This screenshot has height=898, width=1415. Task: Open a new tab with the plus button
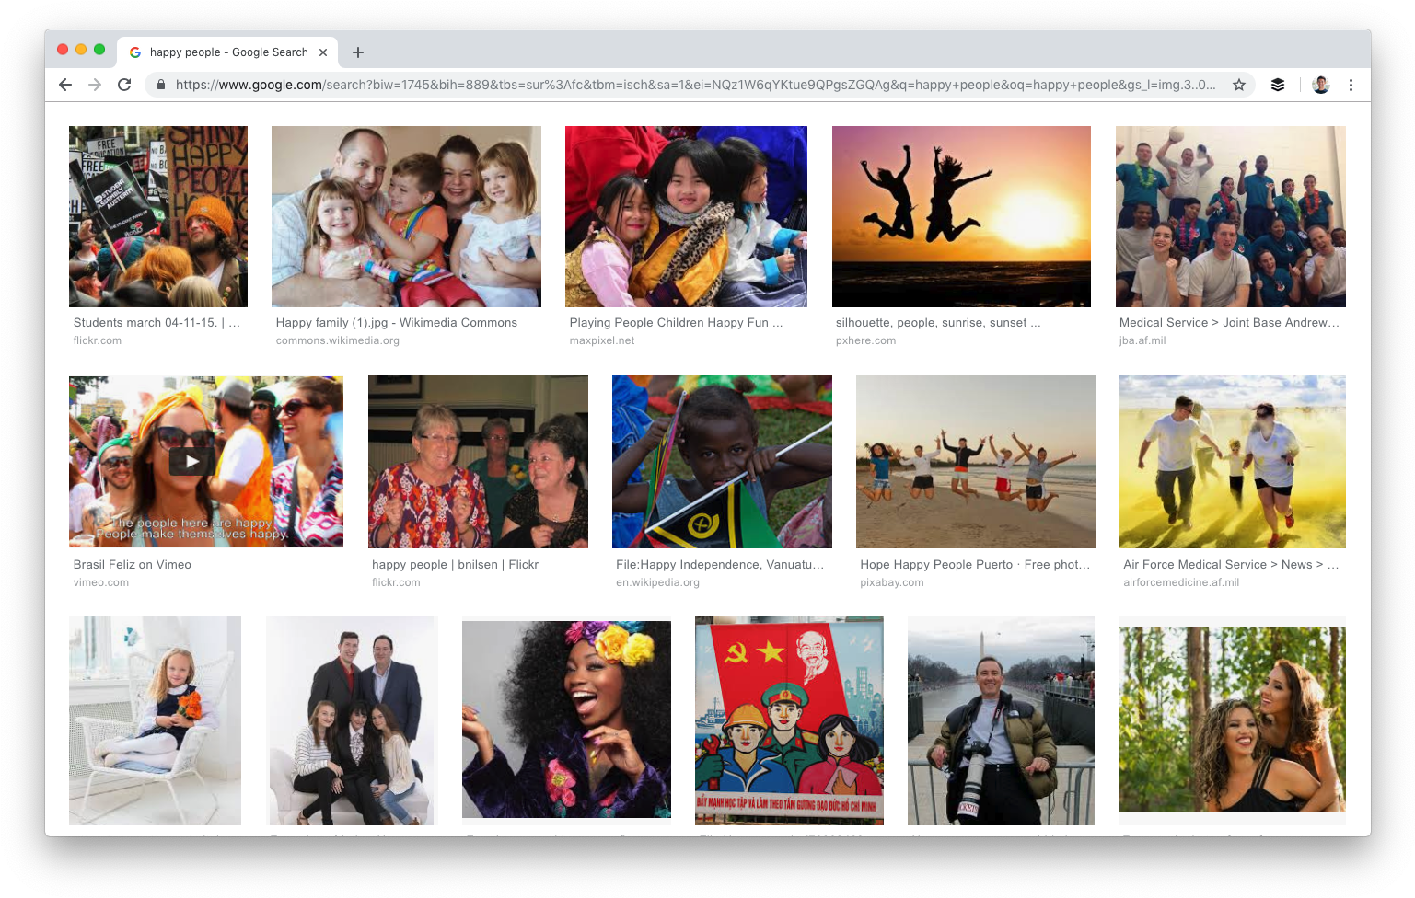(358, 52)
